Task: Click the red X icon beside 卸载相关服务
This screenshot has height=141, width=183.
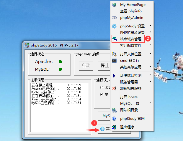Action: [x=114, y=88]
